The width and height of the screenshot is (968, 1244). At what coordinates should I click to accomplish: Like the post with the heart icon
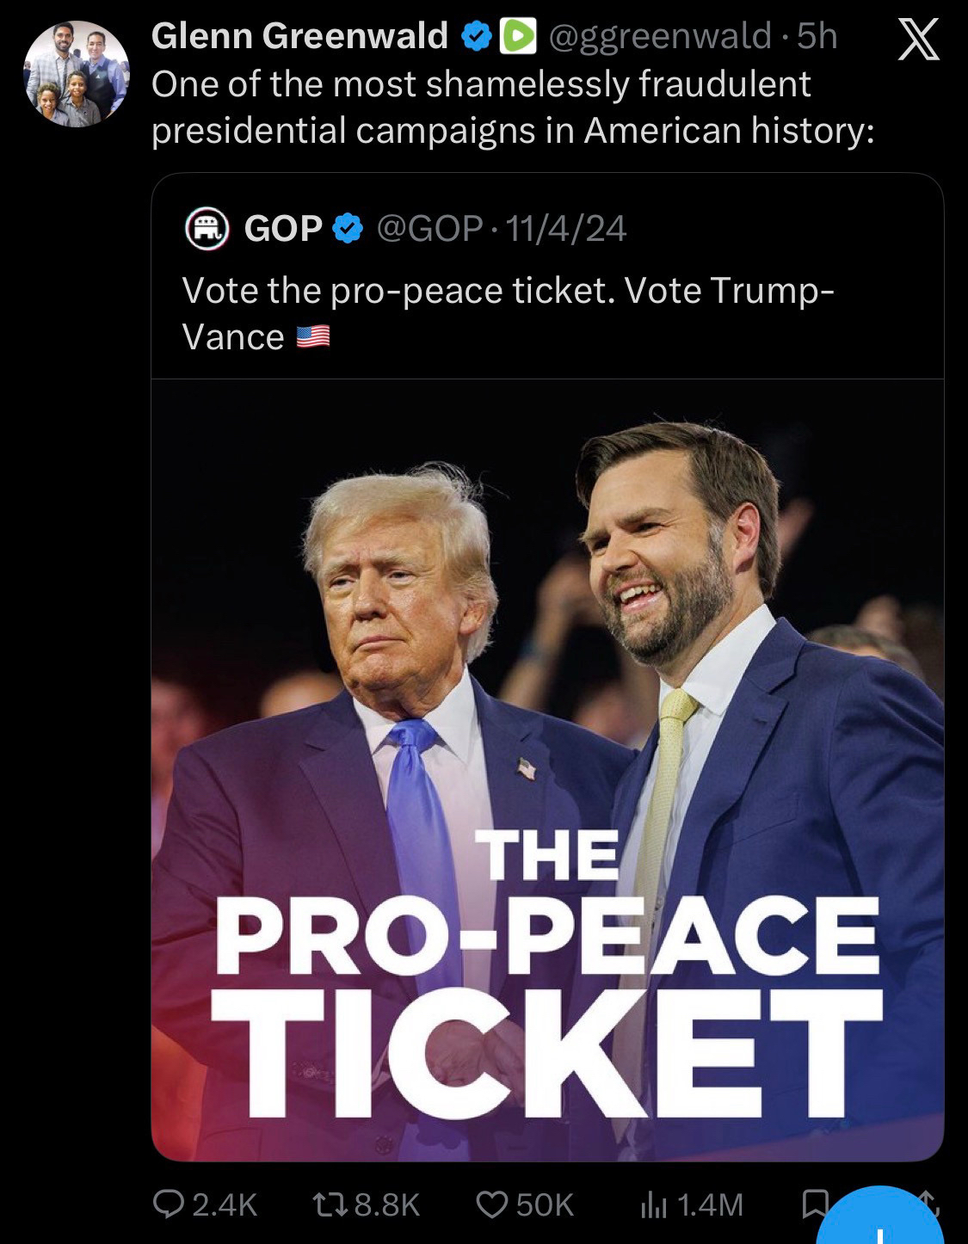point(493,1204)
